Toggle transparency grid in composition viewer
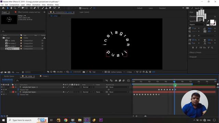The width and height of the screenshot is (219, 123). (109, 72)
